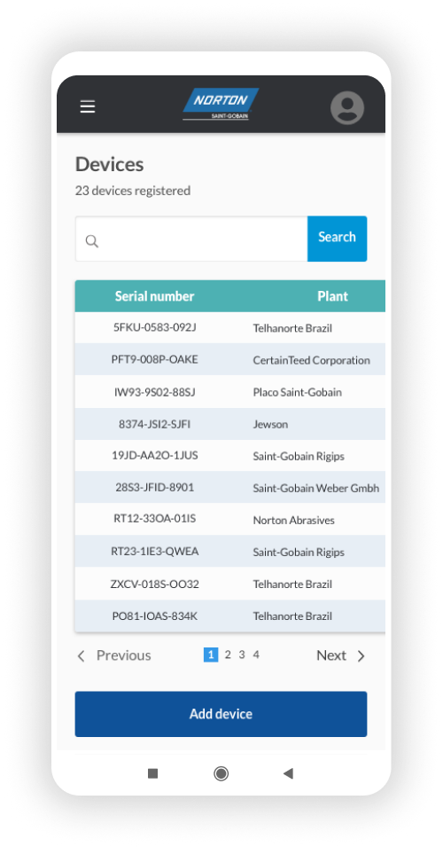Click the magnifier icon in search box
This screenshot has height=847, width=443.
click(92, 241)
